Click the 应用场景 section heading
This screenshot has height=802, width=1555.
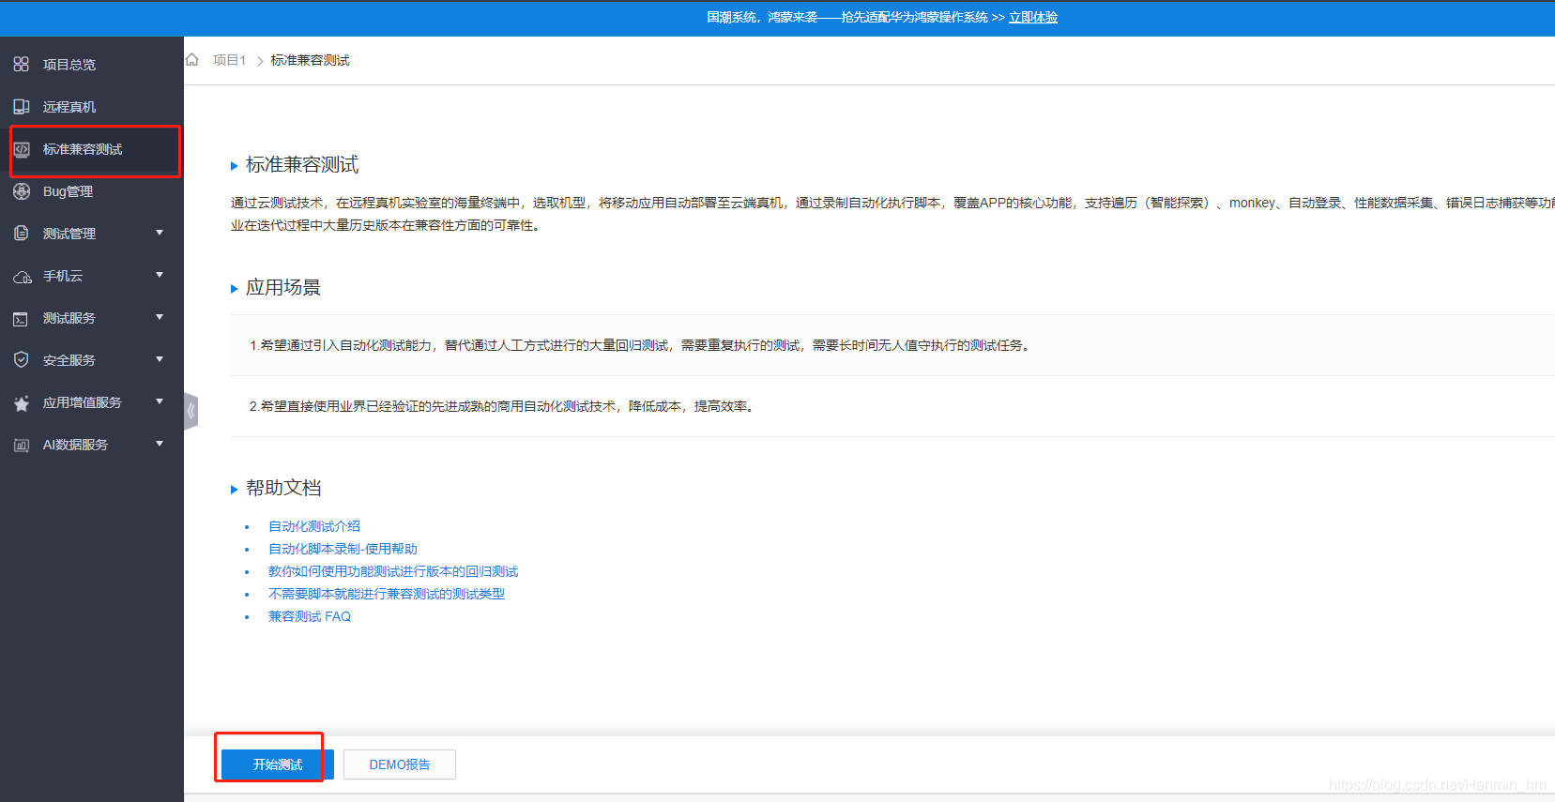283,288
